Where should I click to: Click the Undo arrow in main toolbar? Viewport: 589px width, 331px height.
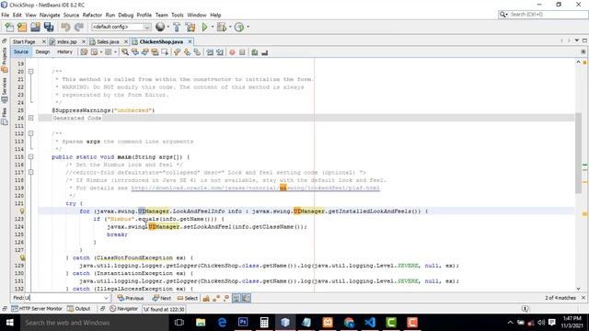(65, 27)
